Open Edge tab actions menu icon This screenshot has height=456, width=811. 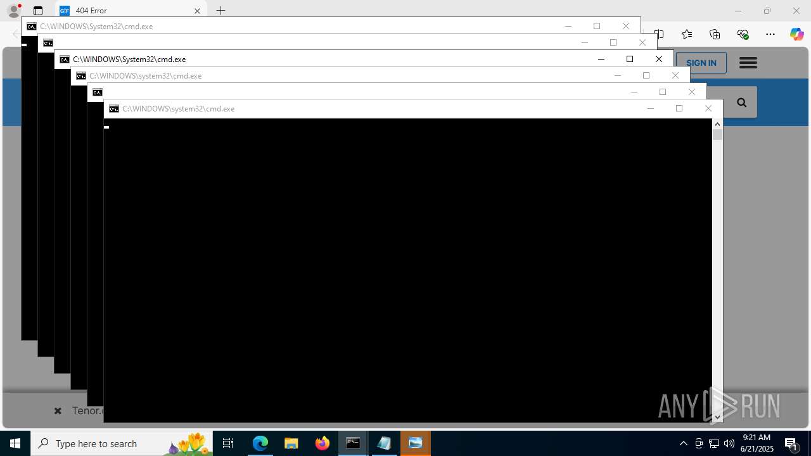38,11
